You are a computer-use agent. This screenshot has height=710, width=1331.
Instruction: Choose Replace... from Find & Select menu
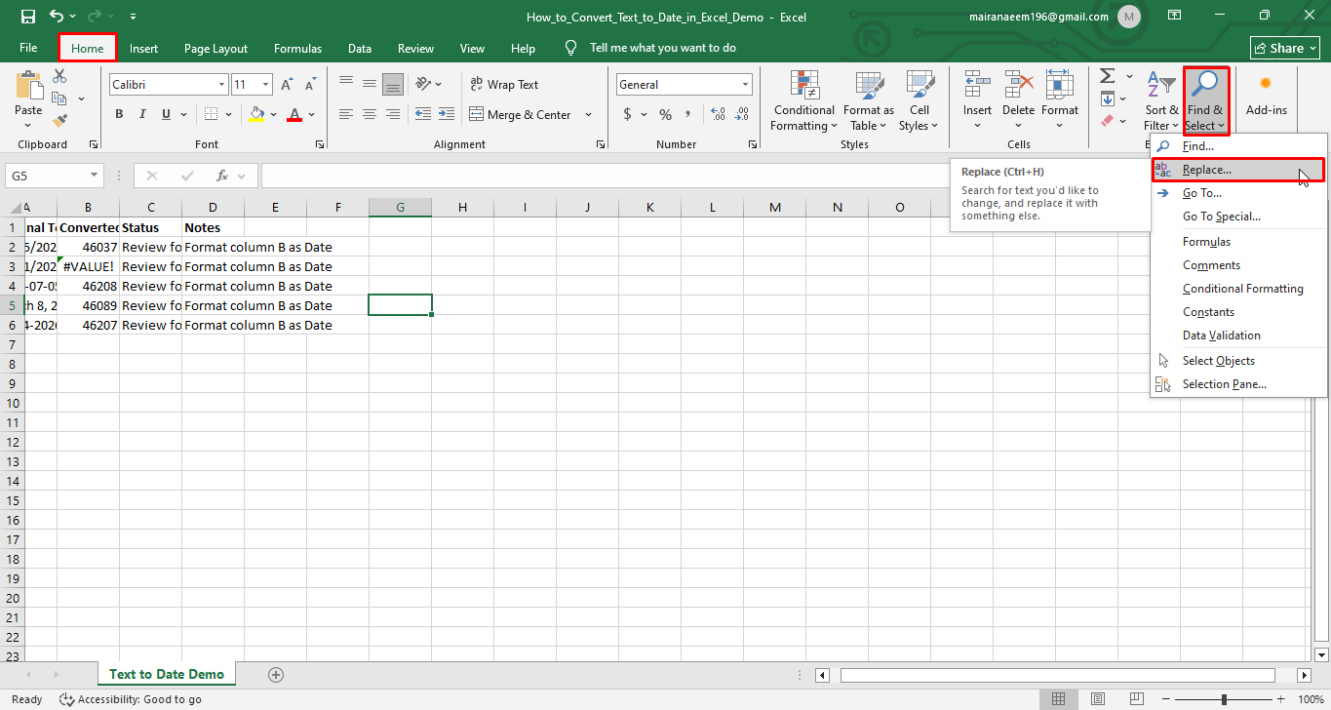(1238, 170)
